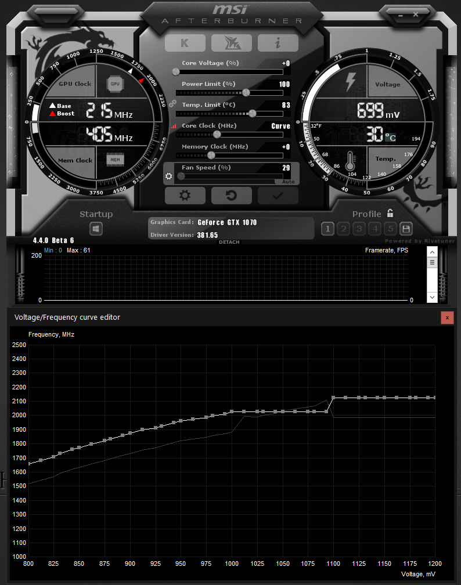
Task: Apply settings with the checkmark button
Action: 278,195
